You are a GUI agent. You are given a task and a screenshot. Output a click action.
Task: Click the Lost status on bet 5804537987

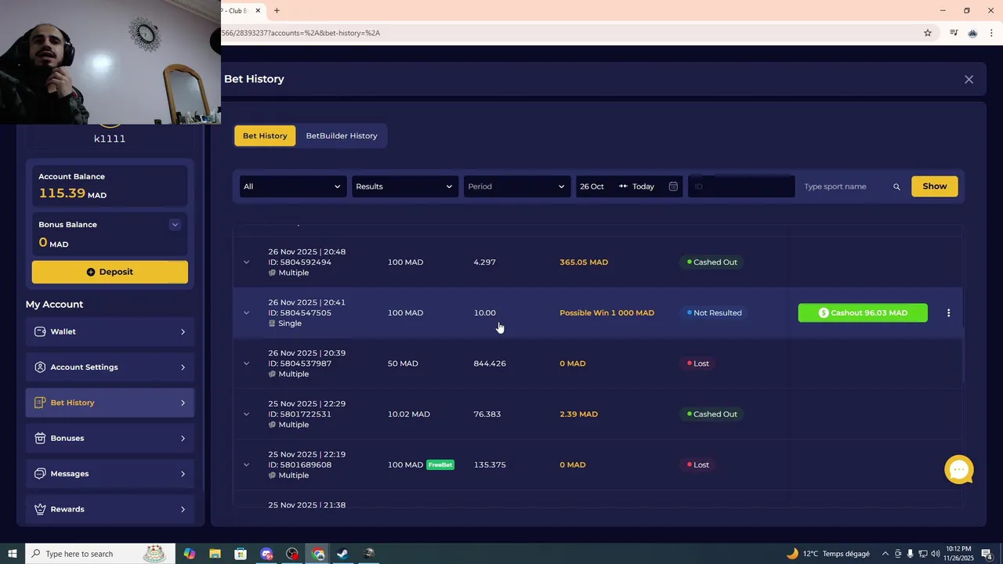[698, 363]
